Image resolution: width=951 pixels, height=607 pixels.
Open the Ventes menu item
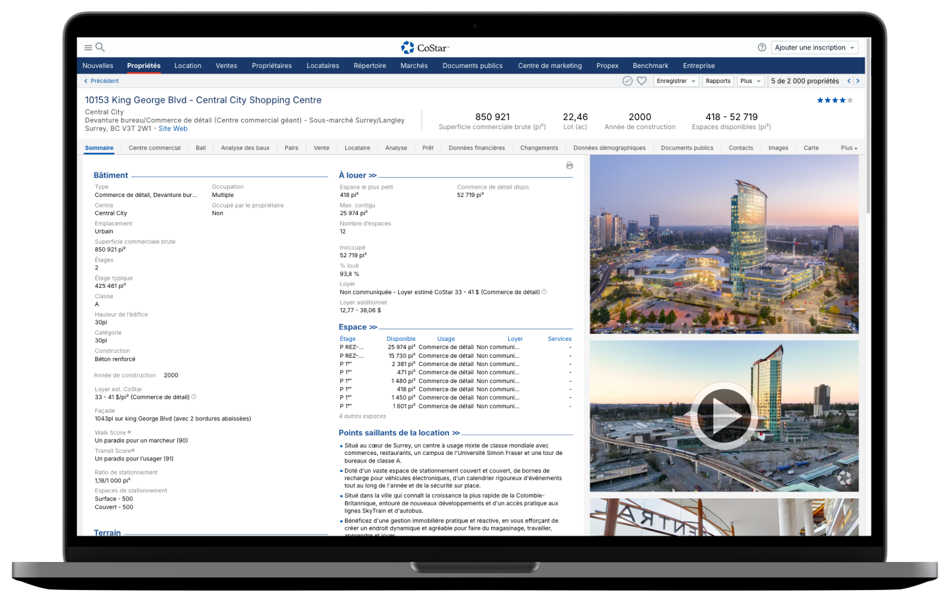226,66
